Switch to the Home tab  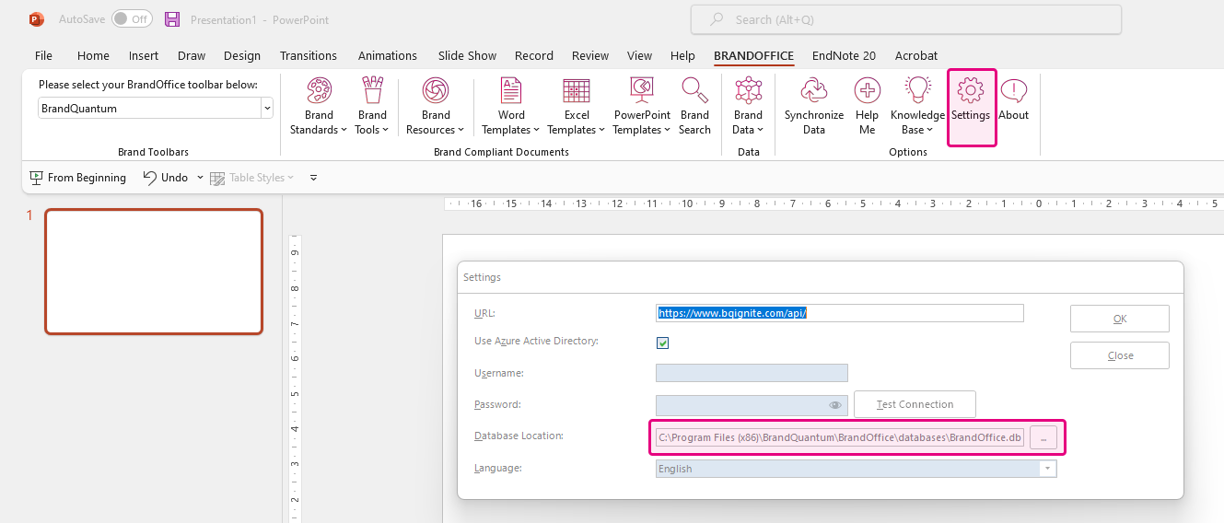pos(93,55)
